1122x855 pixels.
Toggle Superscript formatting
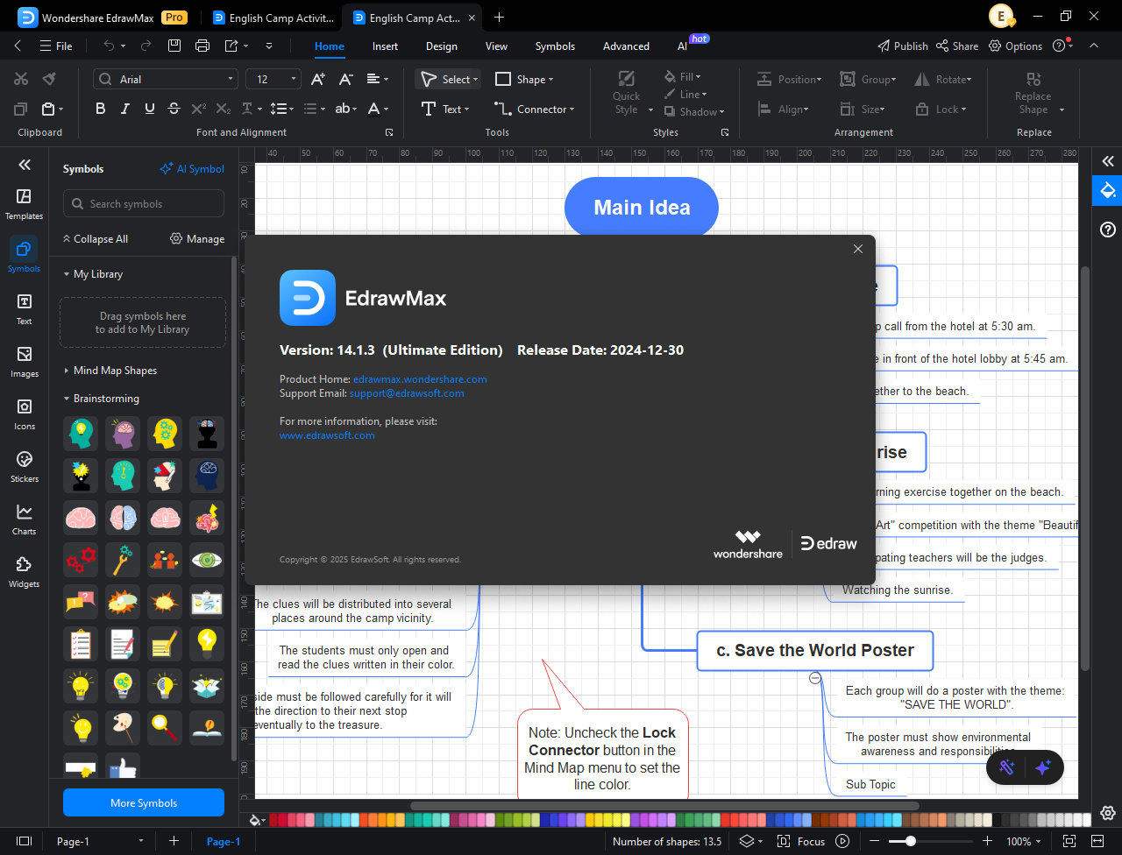coord(198,109)
